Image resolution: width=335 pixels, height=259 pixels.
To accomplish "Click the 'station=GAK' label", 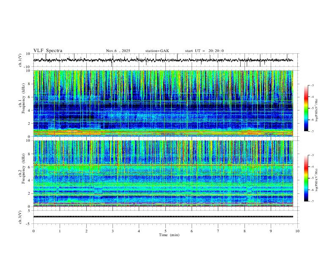I will point(157,51).
